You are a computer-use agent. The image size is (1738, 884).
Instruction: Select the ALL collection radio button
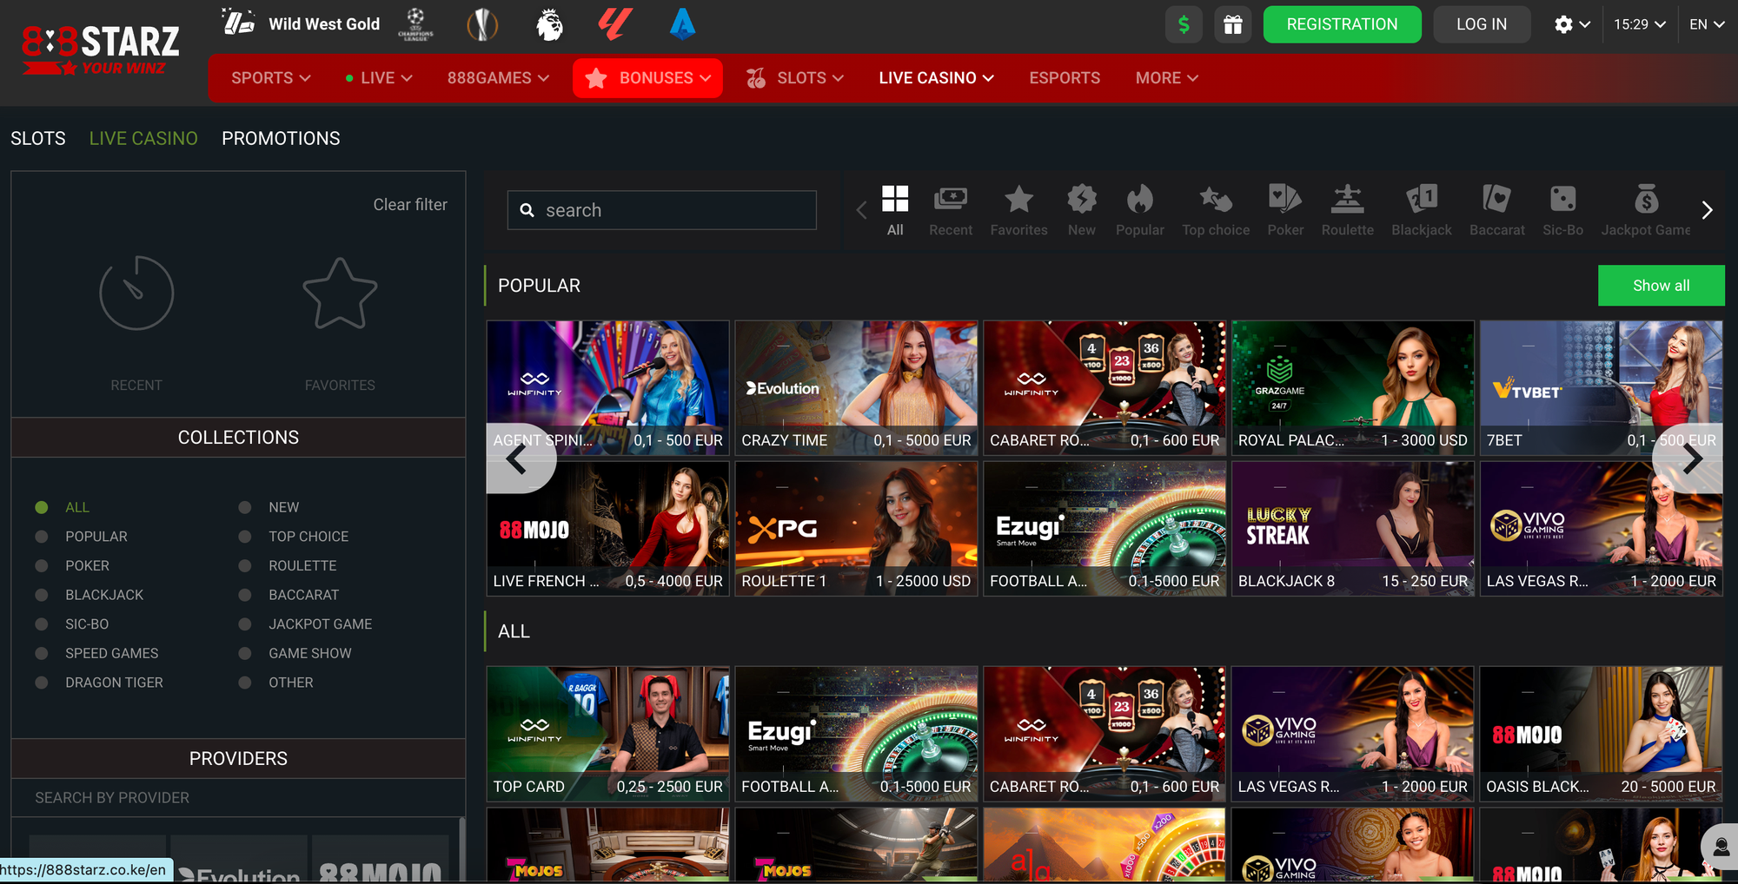[41, 507]
